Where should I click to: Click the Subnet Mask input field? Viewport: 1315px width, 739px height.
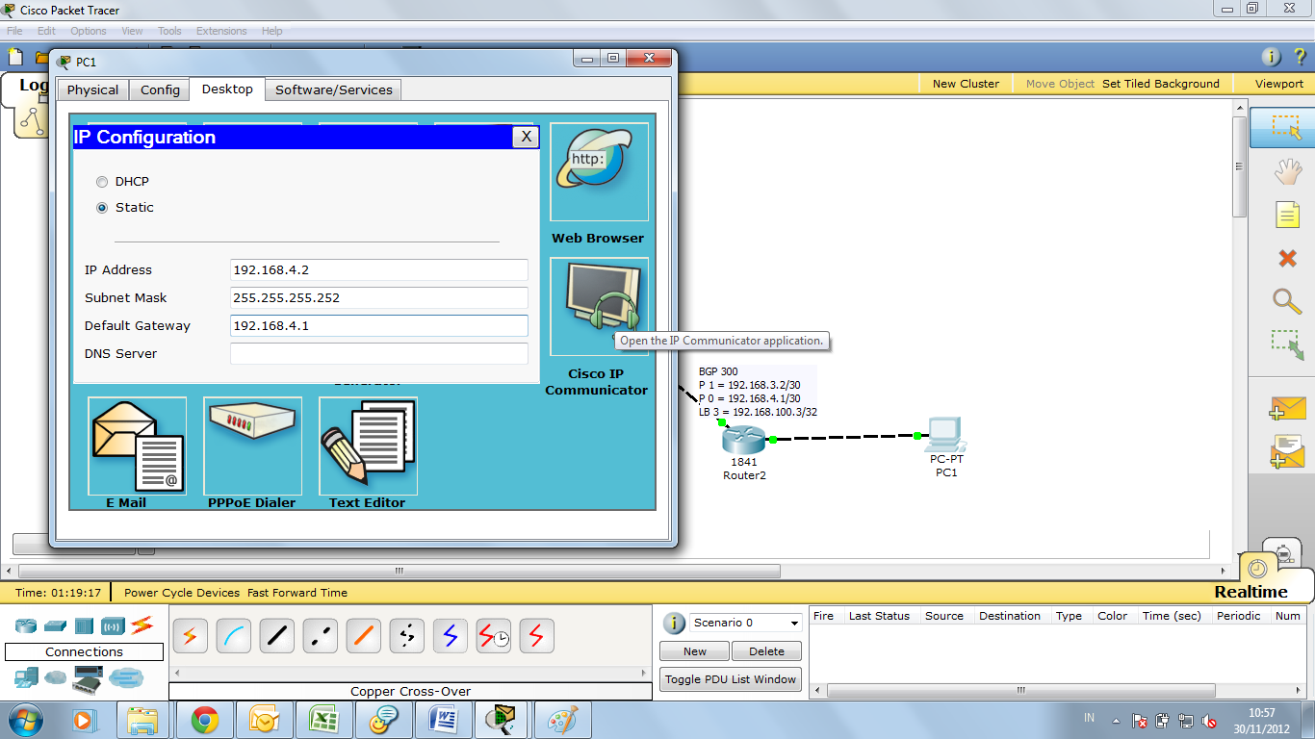click(379, 298)
